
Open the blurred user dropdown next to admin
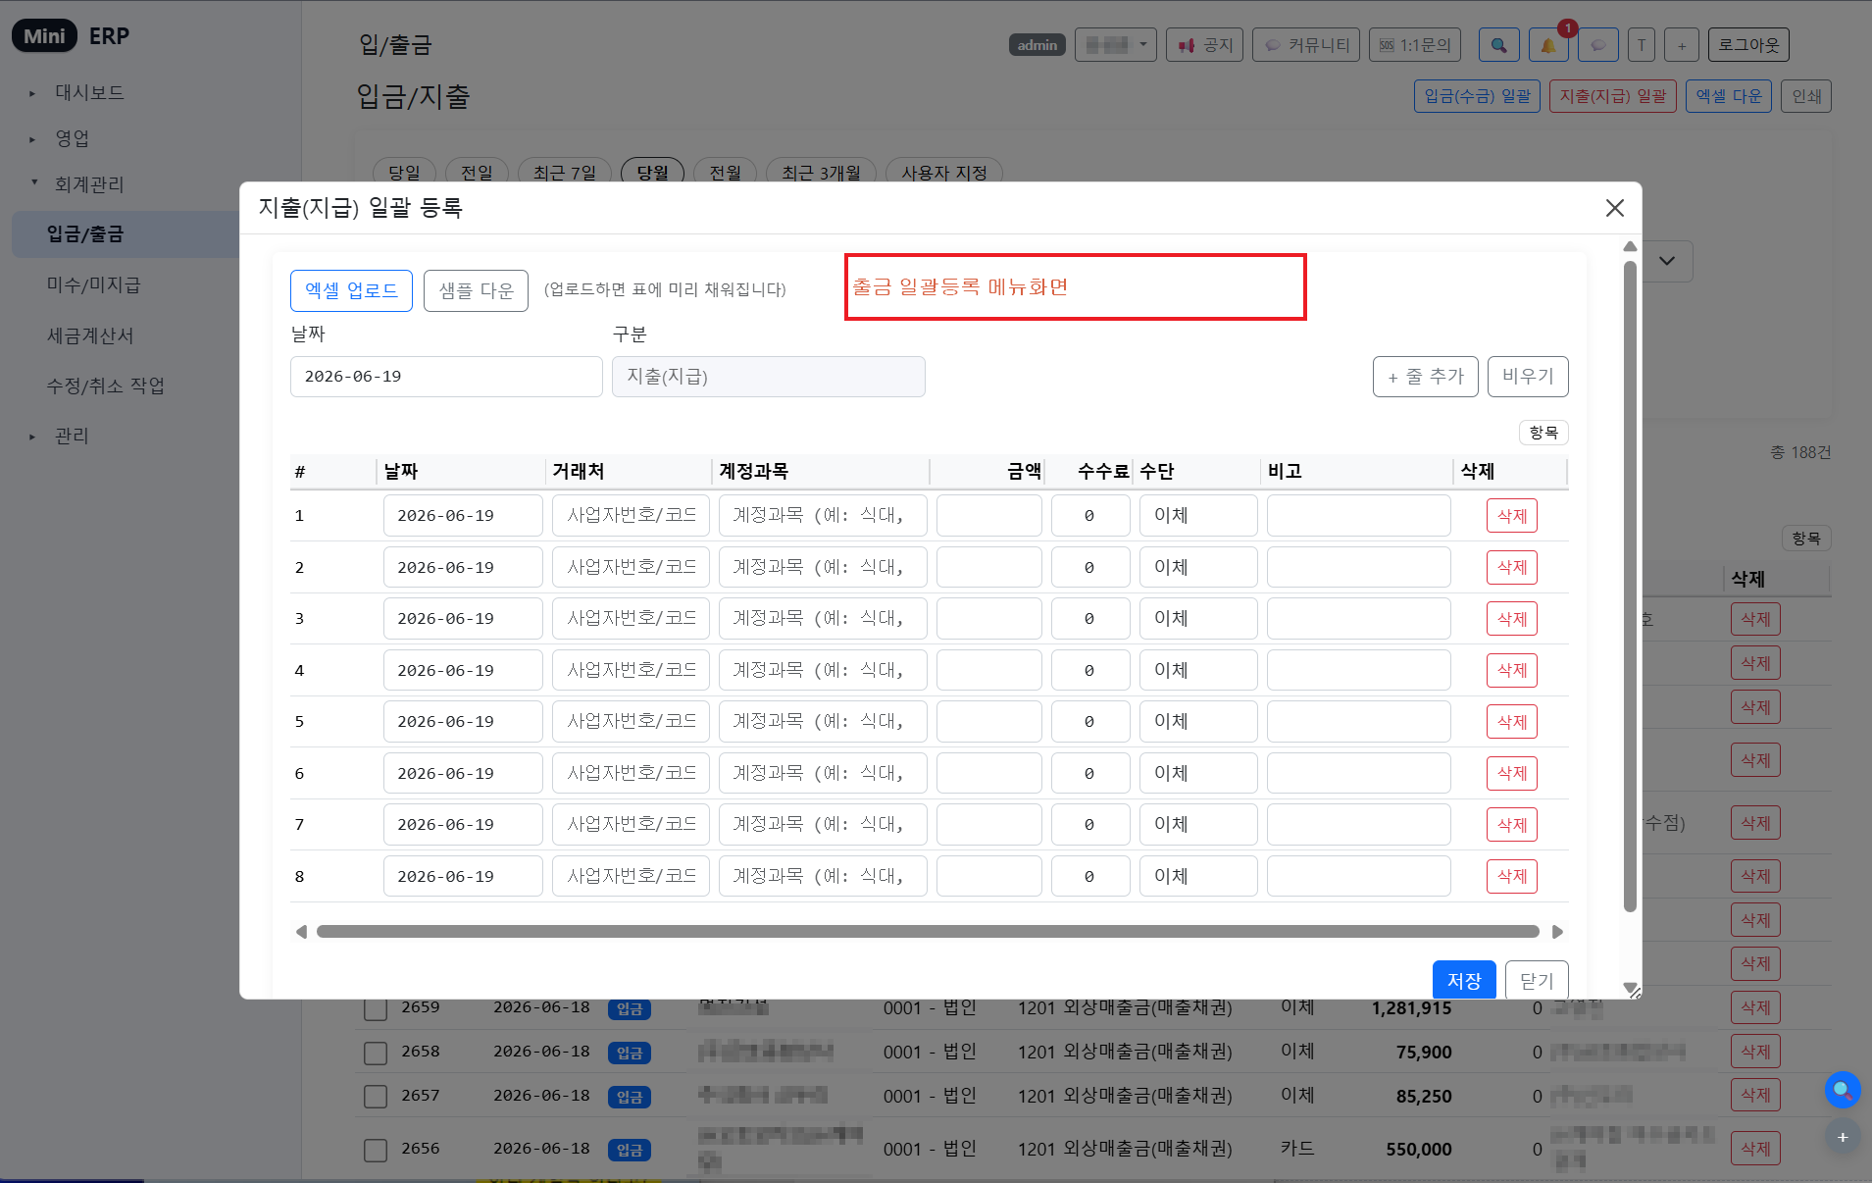pyautogui.click(x=1116, y=45)
